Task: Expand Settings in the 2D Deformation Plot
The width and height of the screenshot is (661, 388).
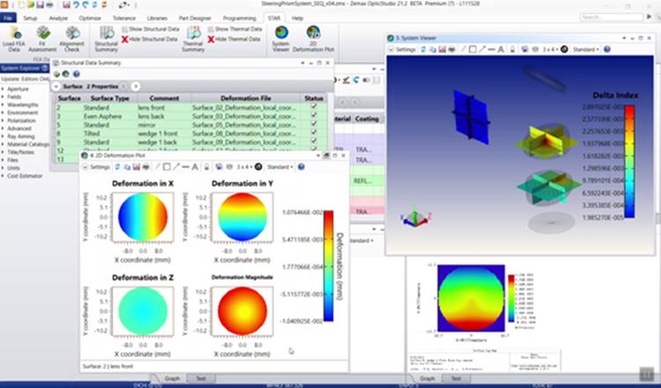Action: click(x=96, y=167)
